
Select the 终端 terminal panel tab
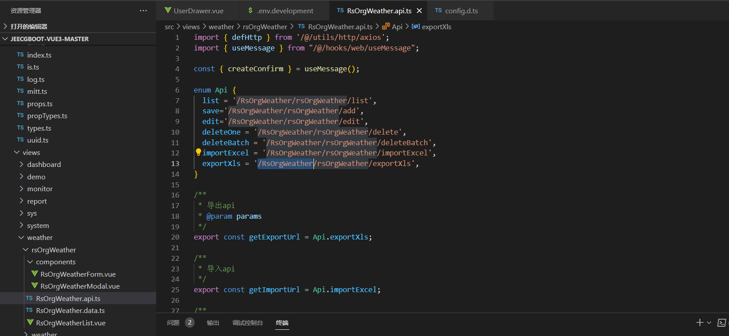(282, 323)
